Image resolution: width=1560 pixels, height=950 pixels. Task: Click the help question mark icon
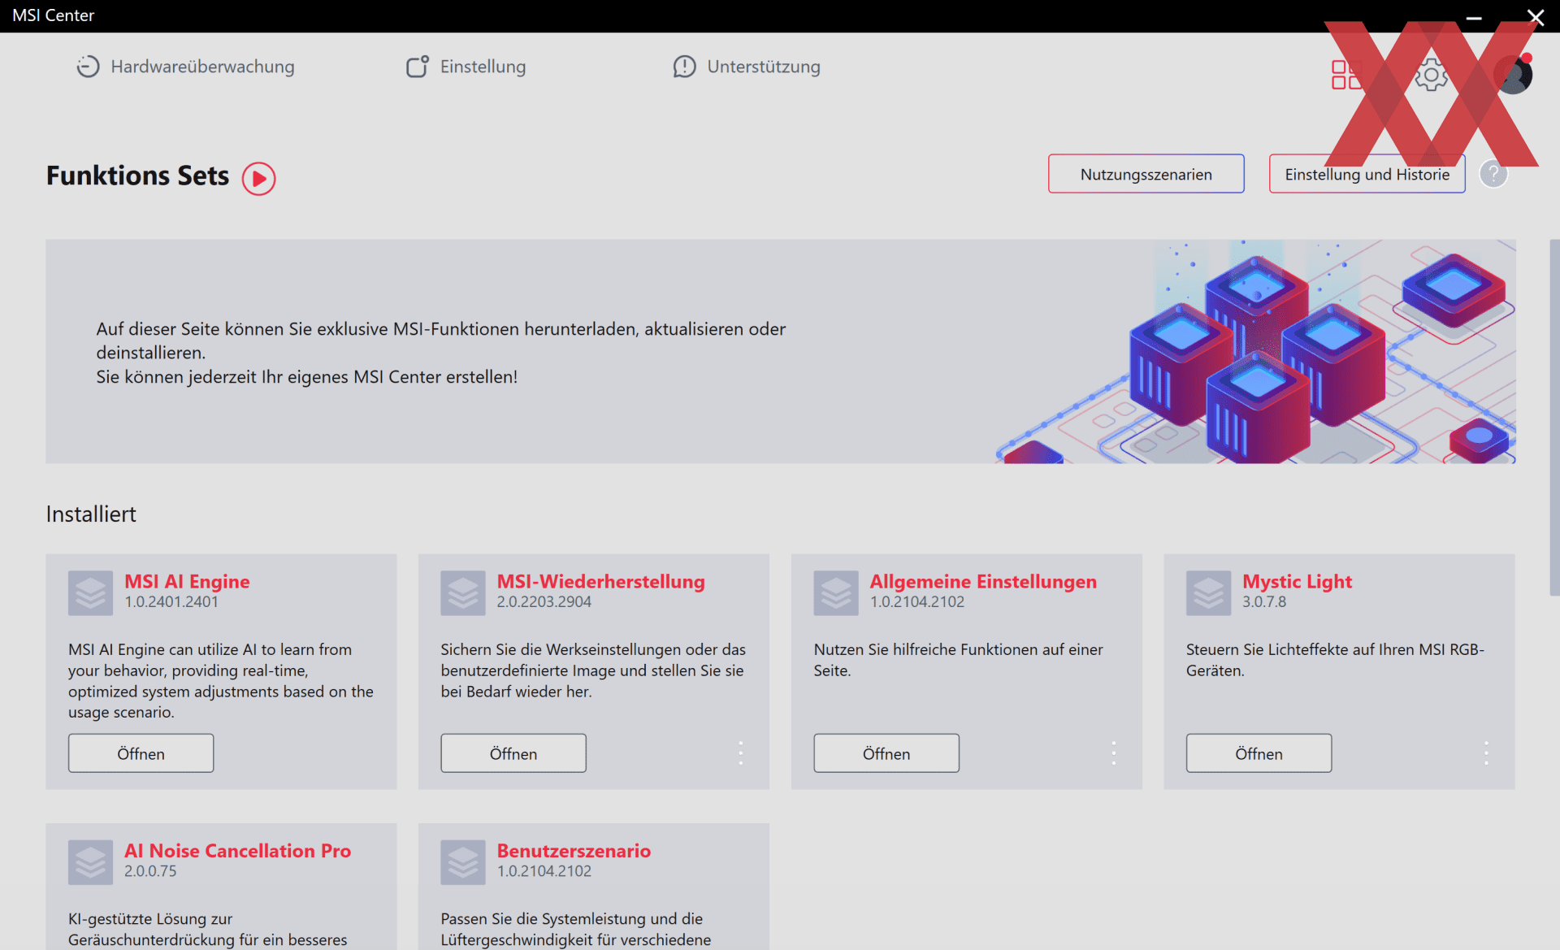[x=1493, y=174]
